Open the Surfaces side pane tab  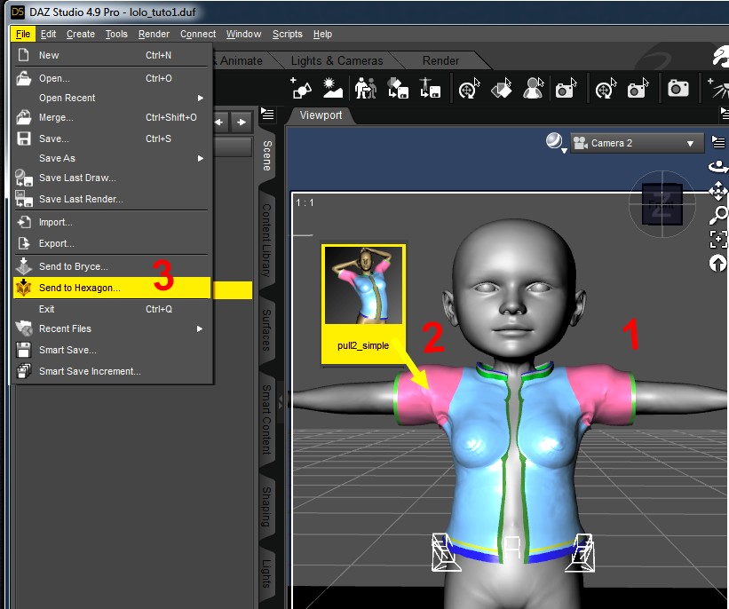(266, 329)
